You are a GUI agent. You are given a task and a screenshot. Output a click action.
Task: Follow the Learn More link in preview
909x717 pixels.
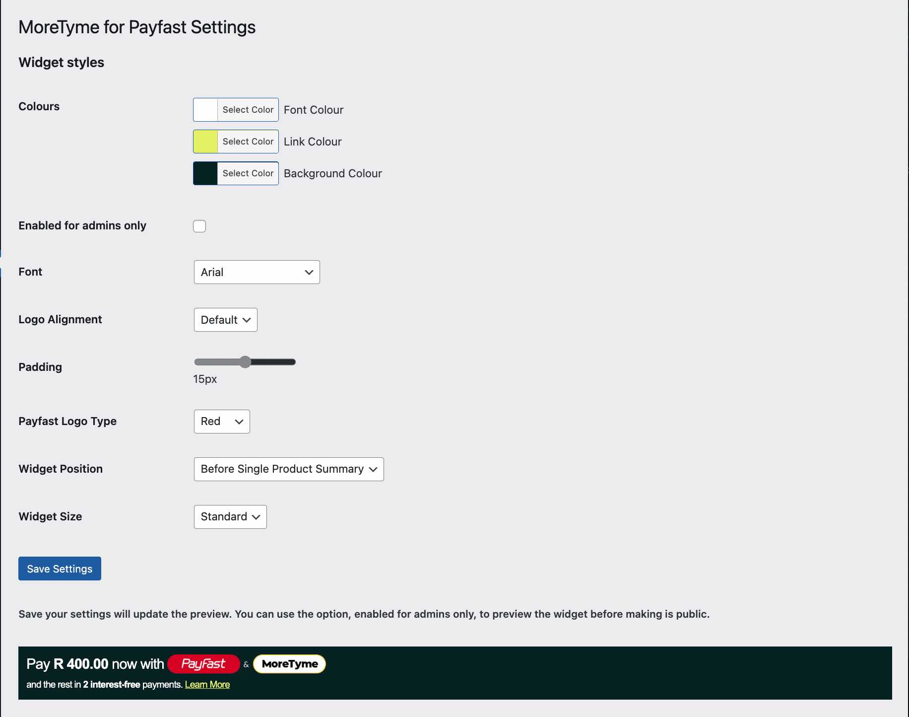pos(207,684)
